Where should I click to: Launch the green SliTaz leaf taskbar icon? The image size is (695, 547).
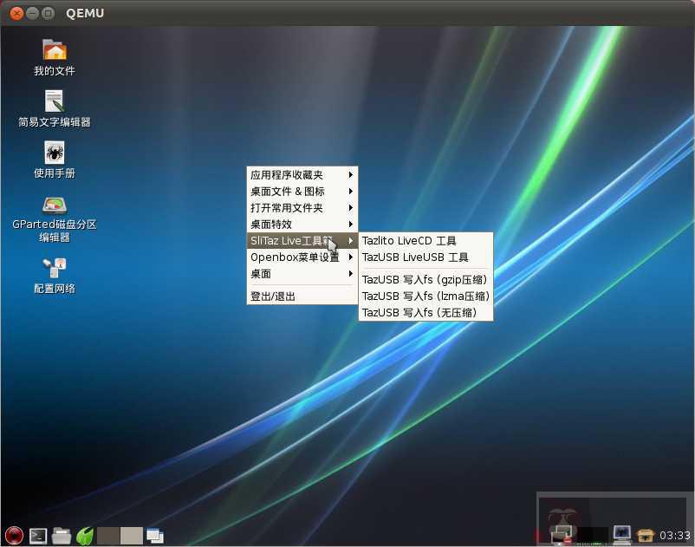84,536
